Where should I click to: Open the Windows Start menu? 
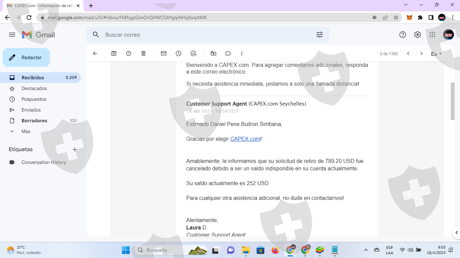click(126, 250)
